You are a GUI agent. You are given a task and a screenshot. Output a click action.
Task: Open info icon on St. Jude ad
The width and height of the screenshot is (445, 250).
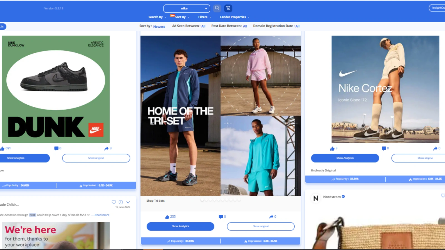(x=121, y=202)
